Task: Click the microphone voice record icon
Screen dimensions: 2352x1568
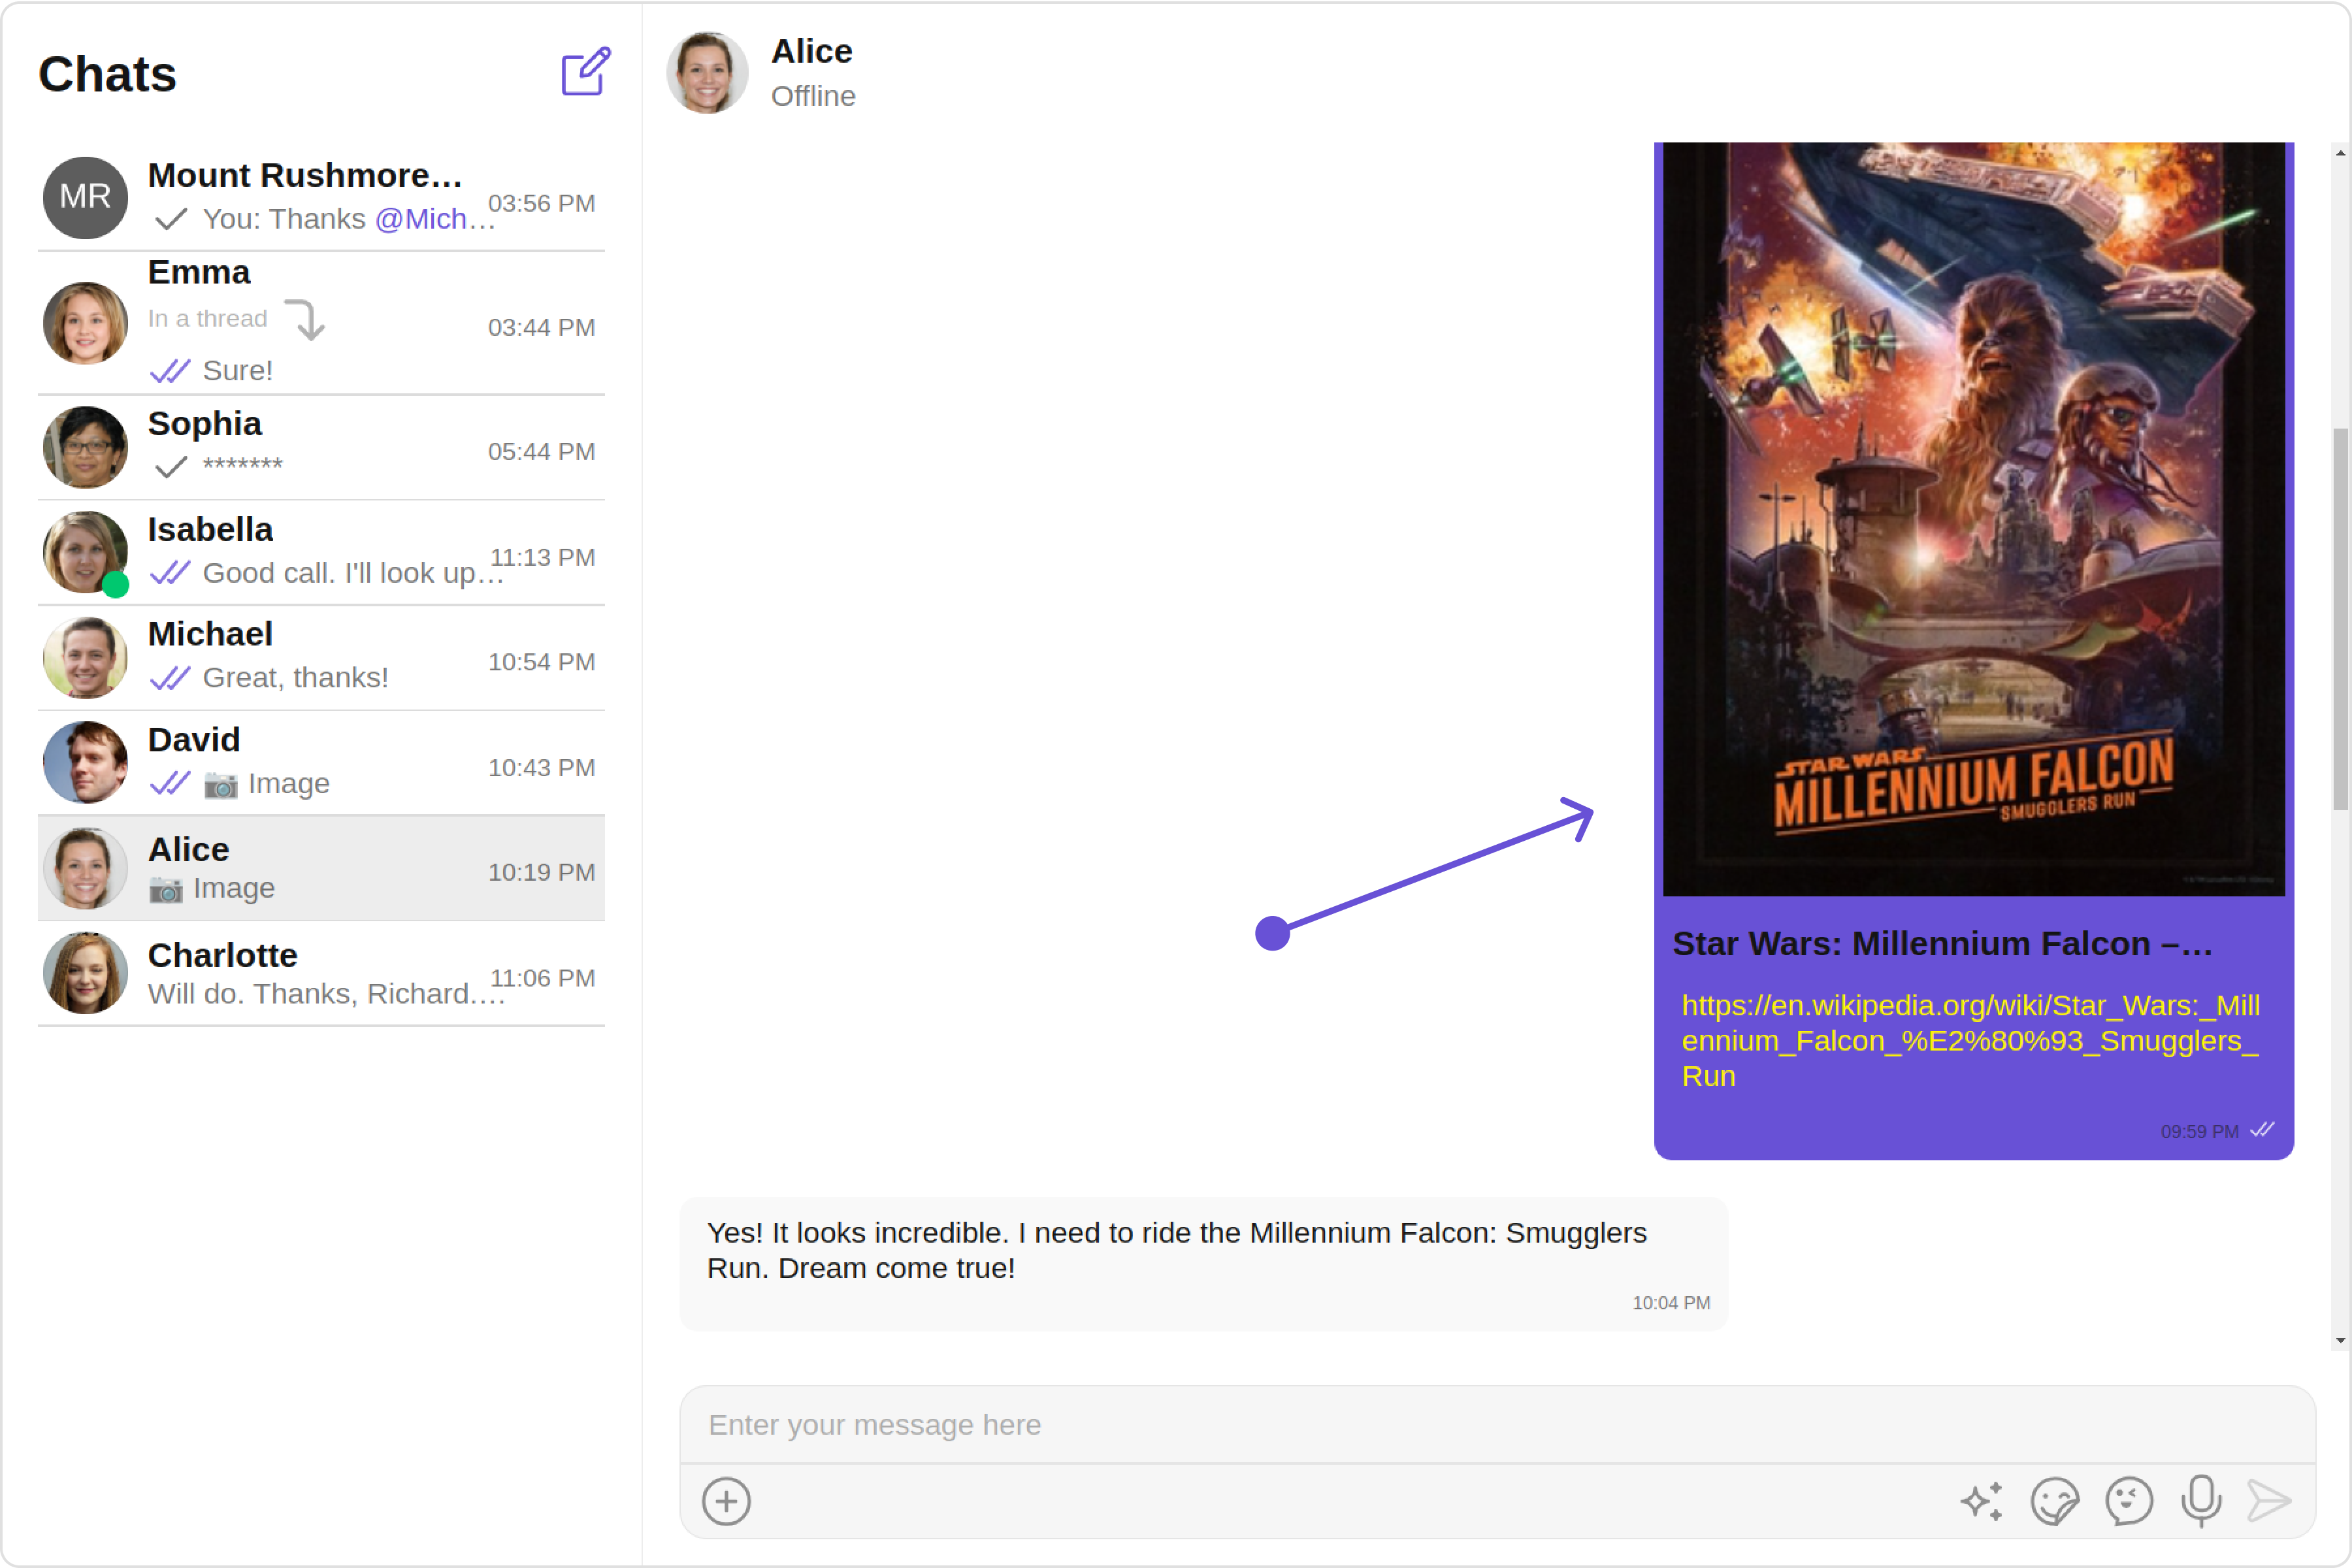Action: 2201,1501
